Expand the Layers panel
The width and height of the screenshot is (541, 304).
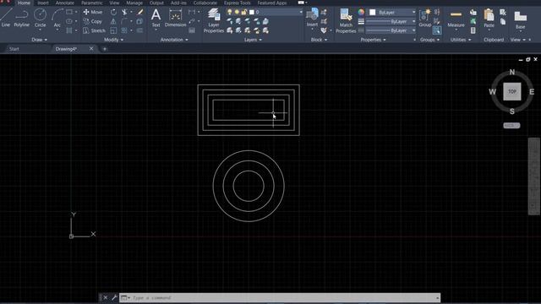[253, 40]
